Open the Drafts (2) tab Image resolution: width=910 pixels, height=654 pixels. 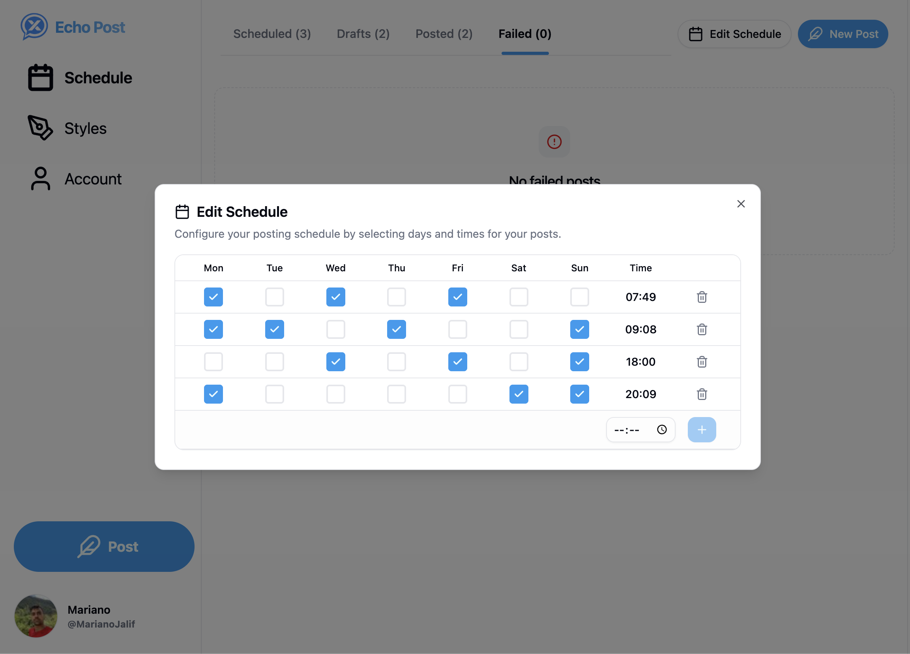[x=363, y=34]
